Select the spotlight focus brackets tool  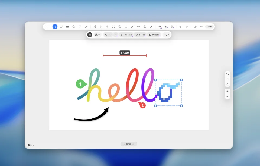pos(113,27)
